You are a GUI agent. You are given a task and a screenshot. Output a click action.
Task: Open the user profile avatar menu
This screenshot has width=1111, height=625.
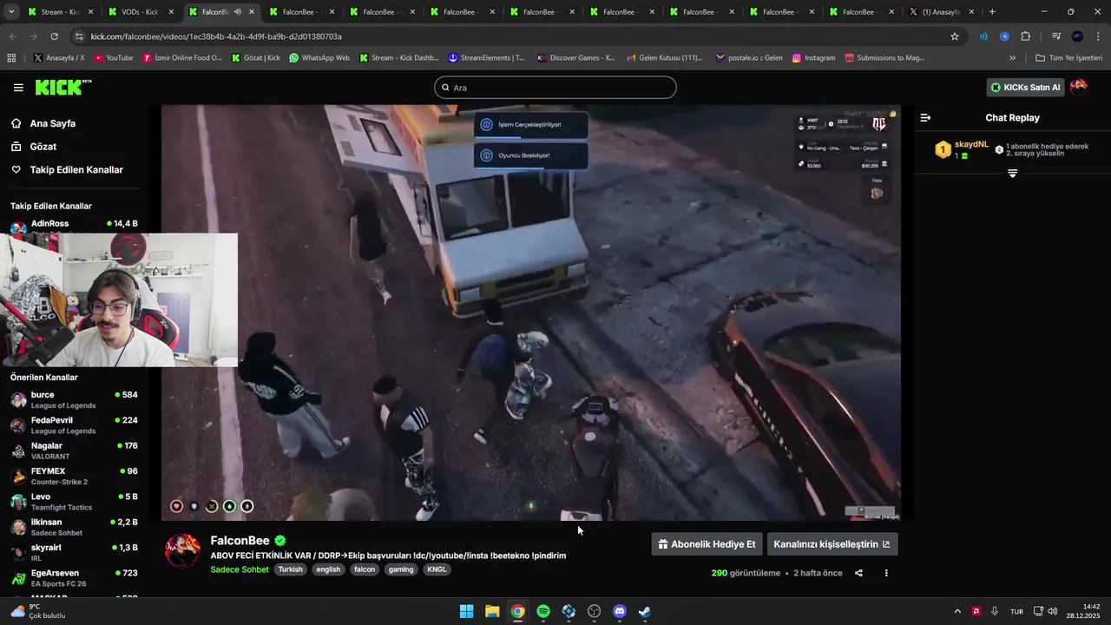(x=1079, y=87)
